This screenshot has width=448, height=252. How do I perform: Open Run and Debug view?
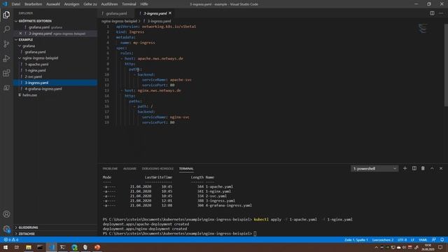point(6,58)
